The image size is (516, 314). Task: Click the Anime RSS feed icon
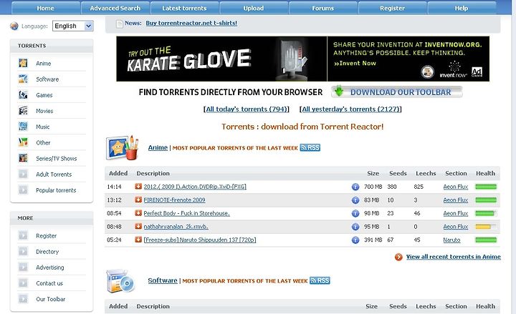point(310,147)
